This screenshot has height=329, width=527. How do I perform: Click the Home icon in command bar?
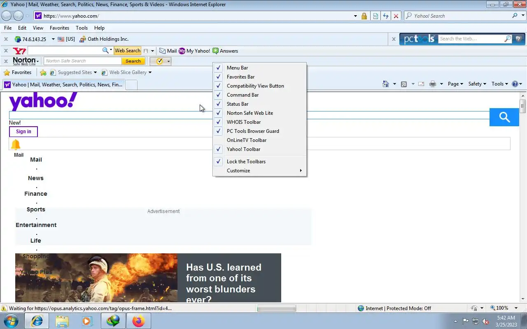pos(386,84)
